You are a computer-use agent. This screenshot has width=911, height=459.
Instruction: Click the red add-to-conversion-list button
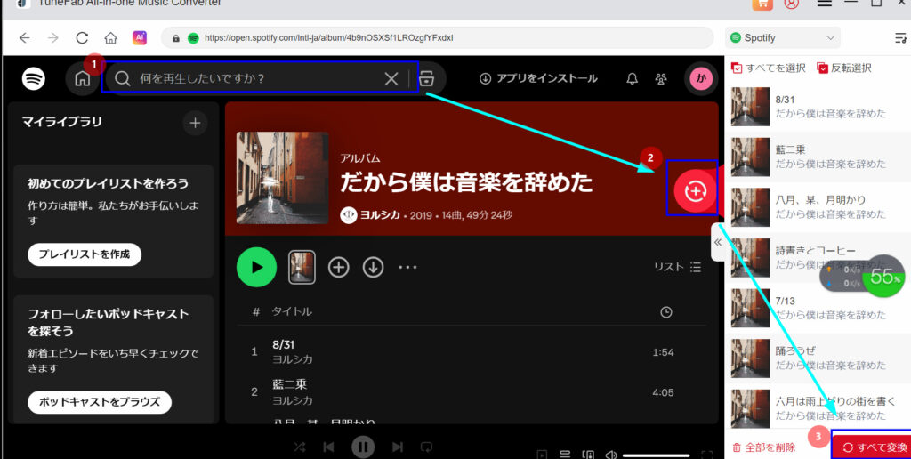694,190
